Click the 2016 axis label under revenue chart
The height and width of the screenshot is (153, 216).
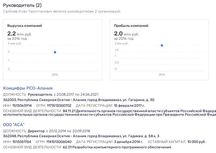coord(55,75)
